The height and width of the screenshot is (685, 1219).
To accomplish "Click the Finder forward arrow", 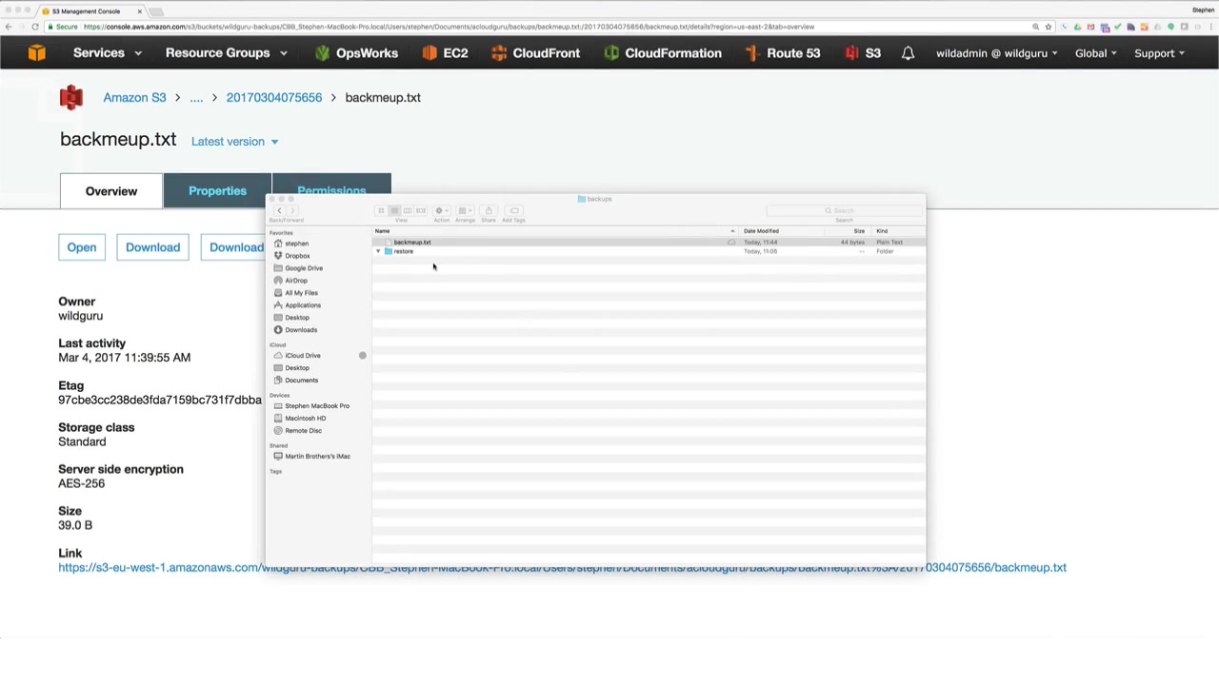I will 292,210.
